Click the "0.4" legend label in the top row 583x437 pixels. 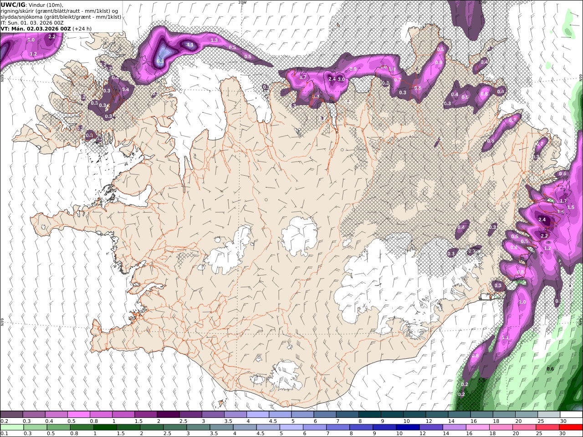click(x=49, y=421)
